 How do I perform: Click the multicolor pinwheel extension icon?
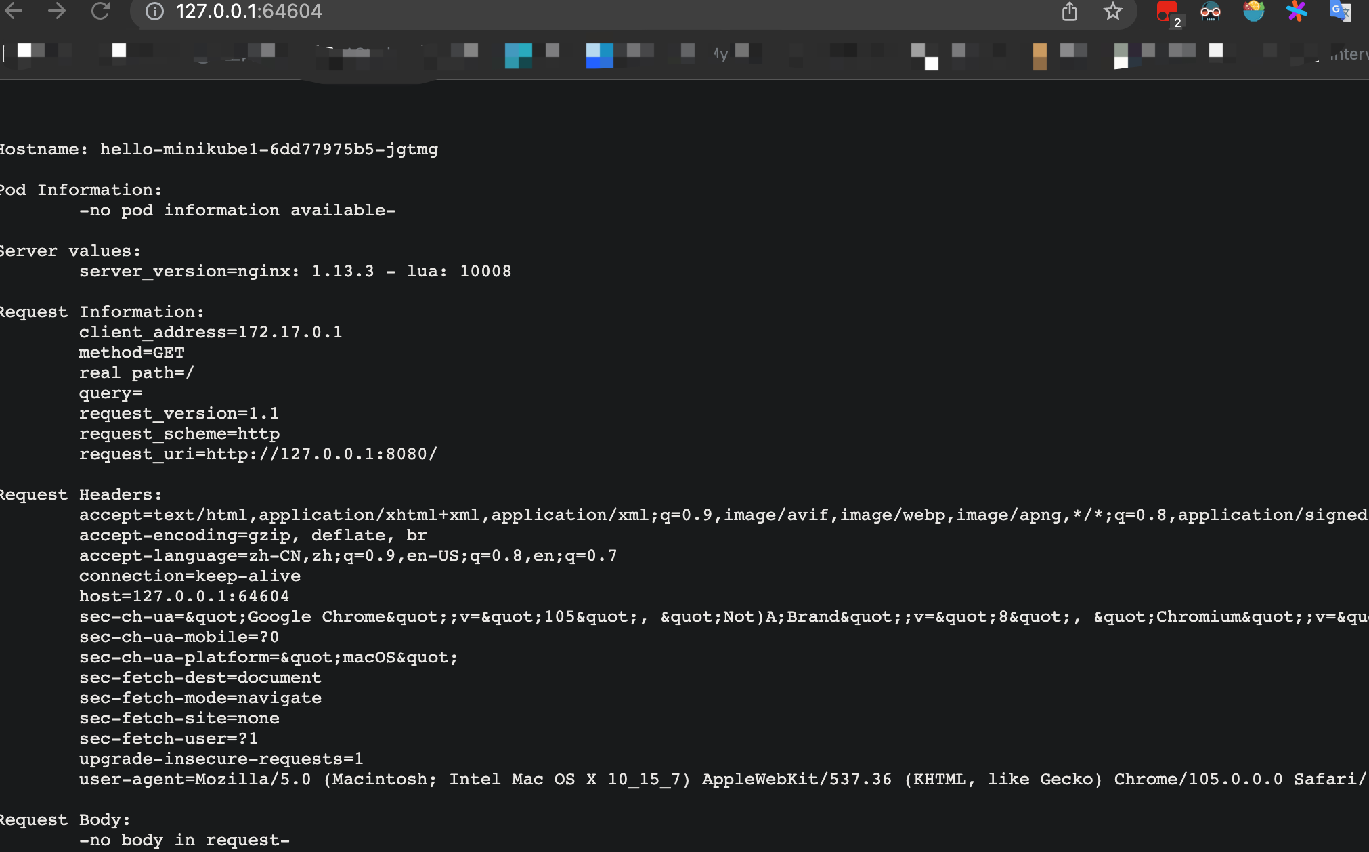pos(1297,12)
